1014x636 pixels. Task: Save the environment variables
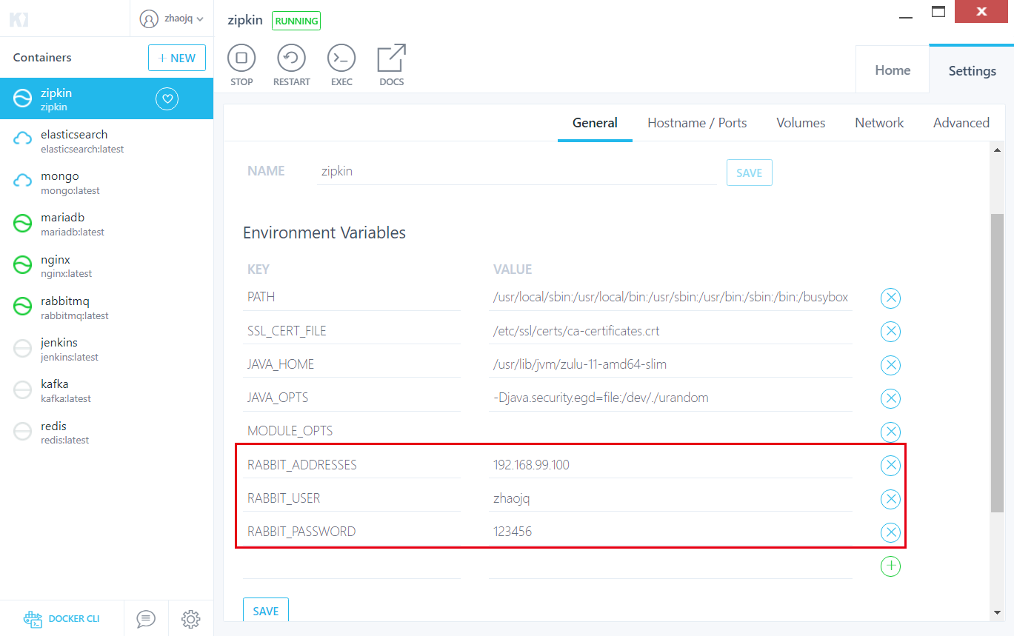click(x=265, y=609)
